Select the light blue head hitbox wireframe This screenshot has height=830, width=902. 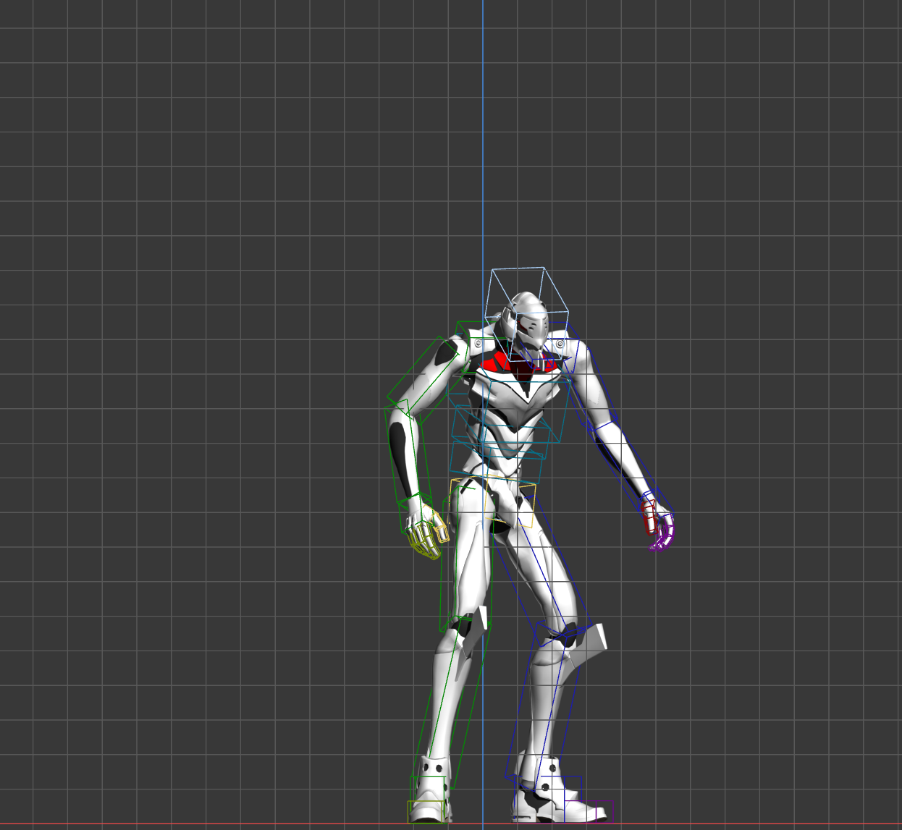pos(529,313)
